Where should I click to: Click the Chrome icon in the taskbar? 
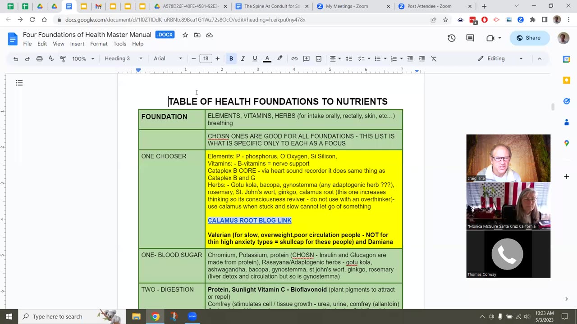pos(155,316)
